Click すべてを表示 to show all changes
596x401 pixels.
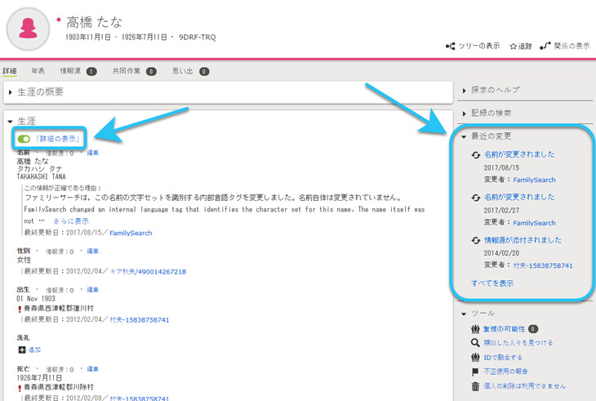(492, 283)
